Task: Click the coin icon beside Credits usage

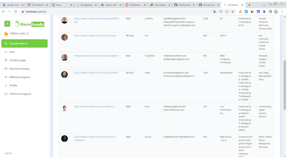Action: point(6,60)
